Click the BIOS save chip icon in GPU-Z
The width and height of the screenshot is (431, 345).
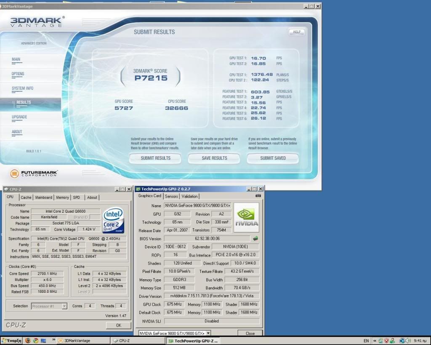tap(255, 238)
